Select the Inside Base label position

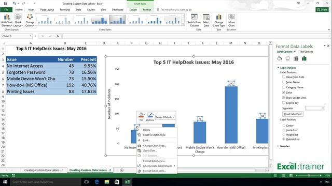[284, 134]
